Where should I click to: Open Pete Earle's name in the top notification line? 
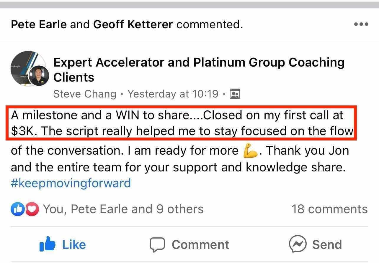[x=39, y=24]
